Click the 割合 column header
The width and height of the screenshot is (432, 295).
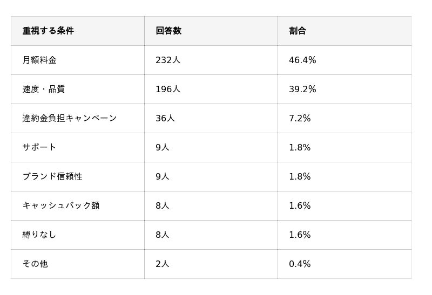(x=298, y=31)
